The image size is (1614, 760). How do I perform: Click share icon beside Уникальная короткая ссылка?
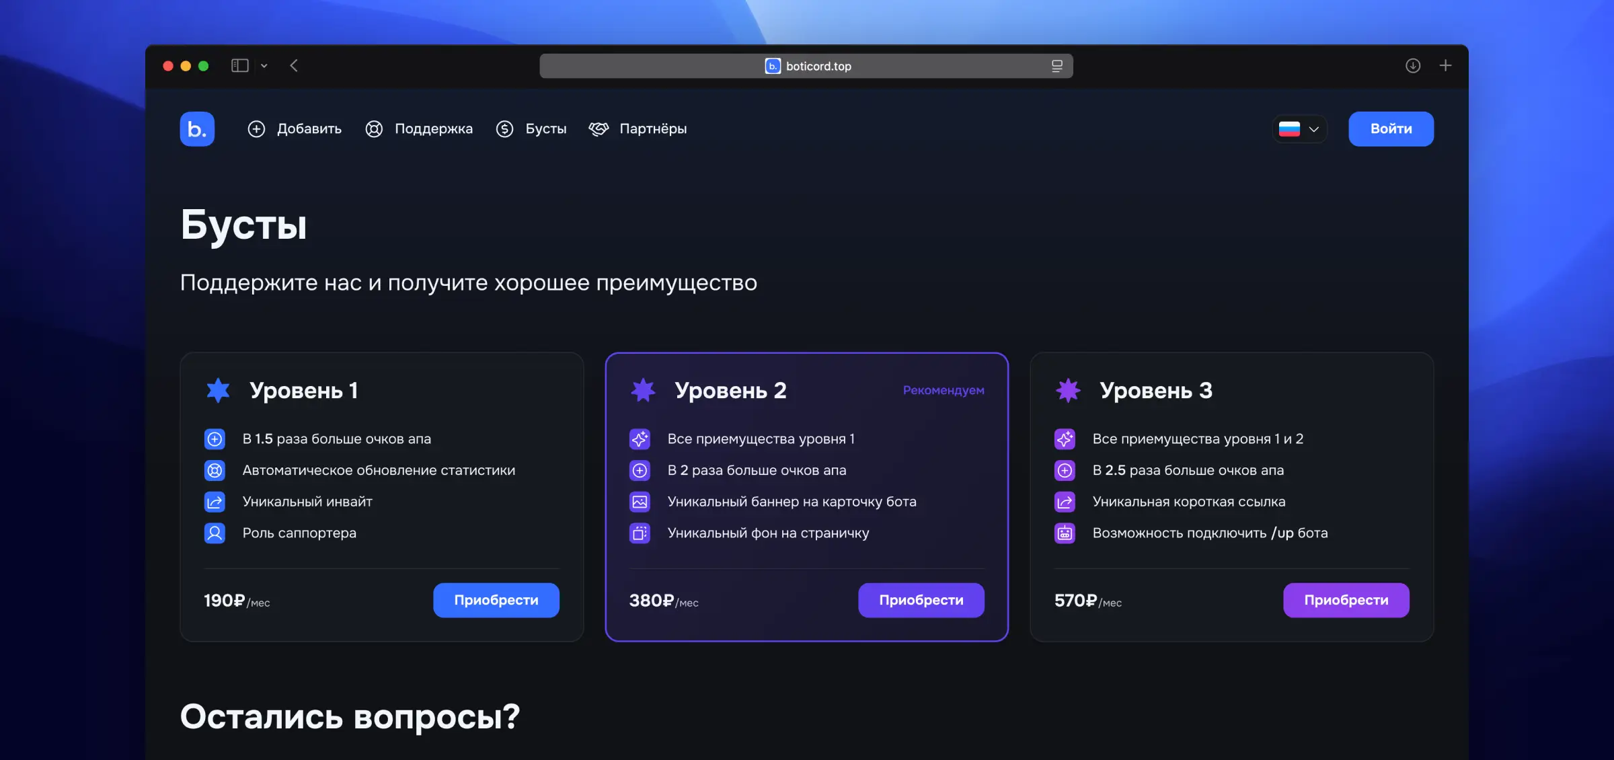pos(1065,502)
